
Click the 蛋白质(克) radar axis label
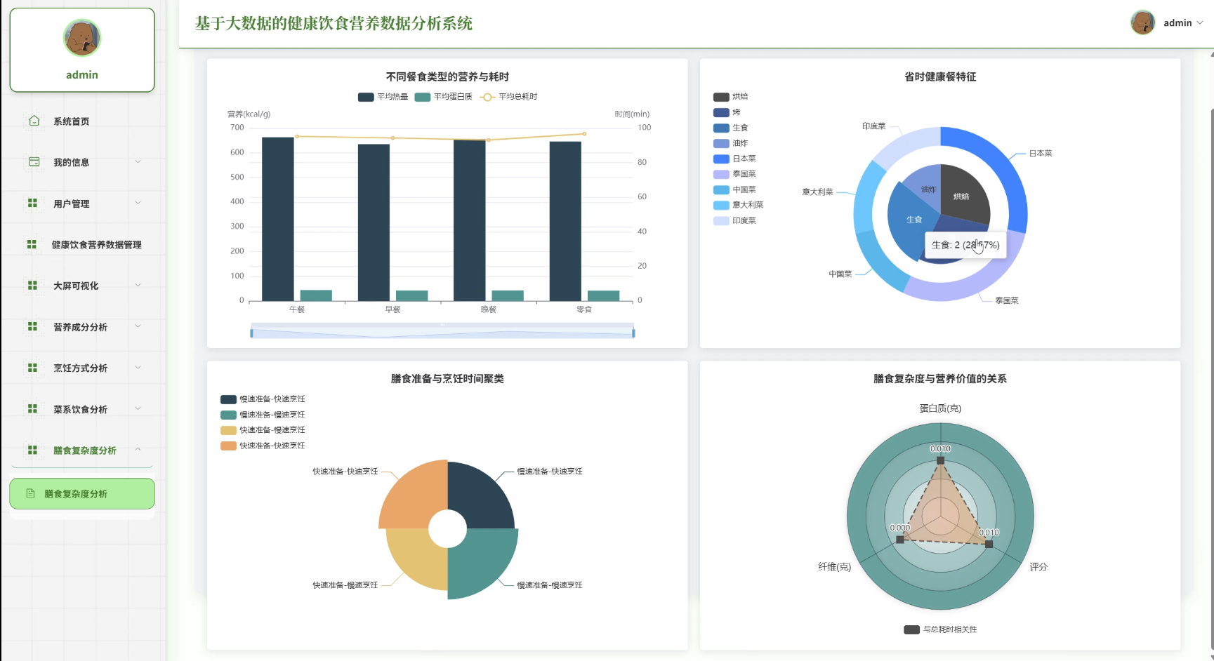coord(940,408)
